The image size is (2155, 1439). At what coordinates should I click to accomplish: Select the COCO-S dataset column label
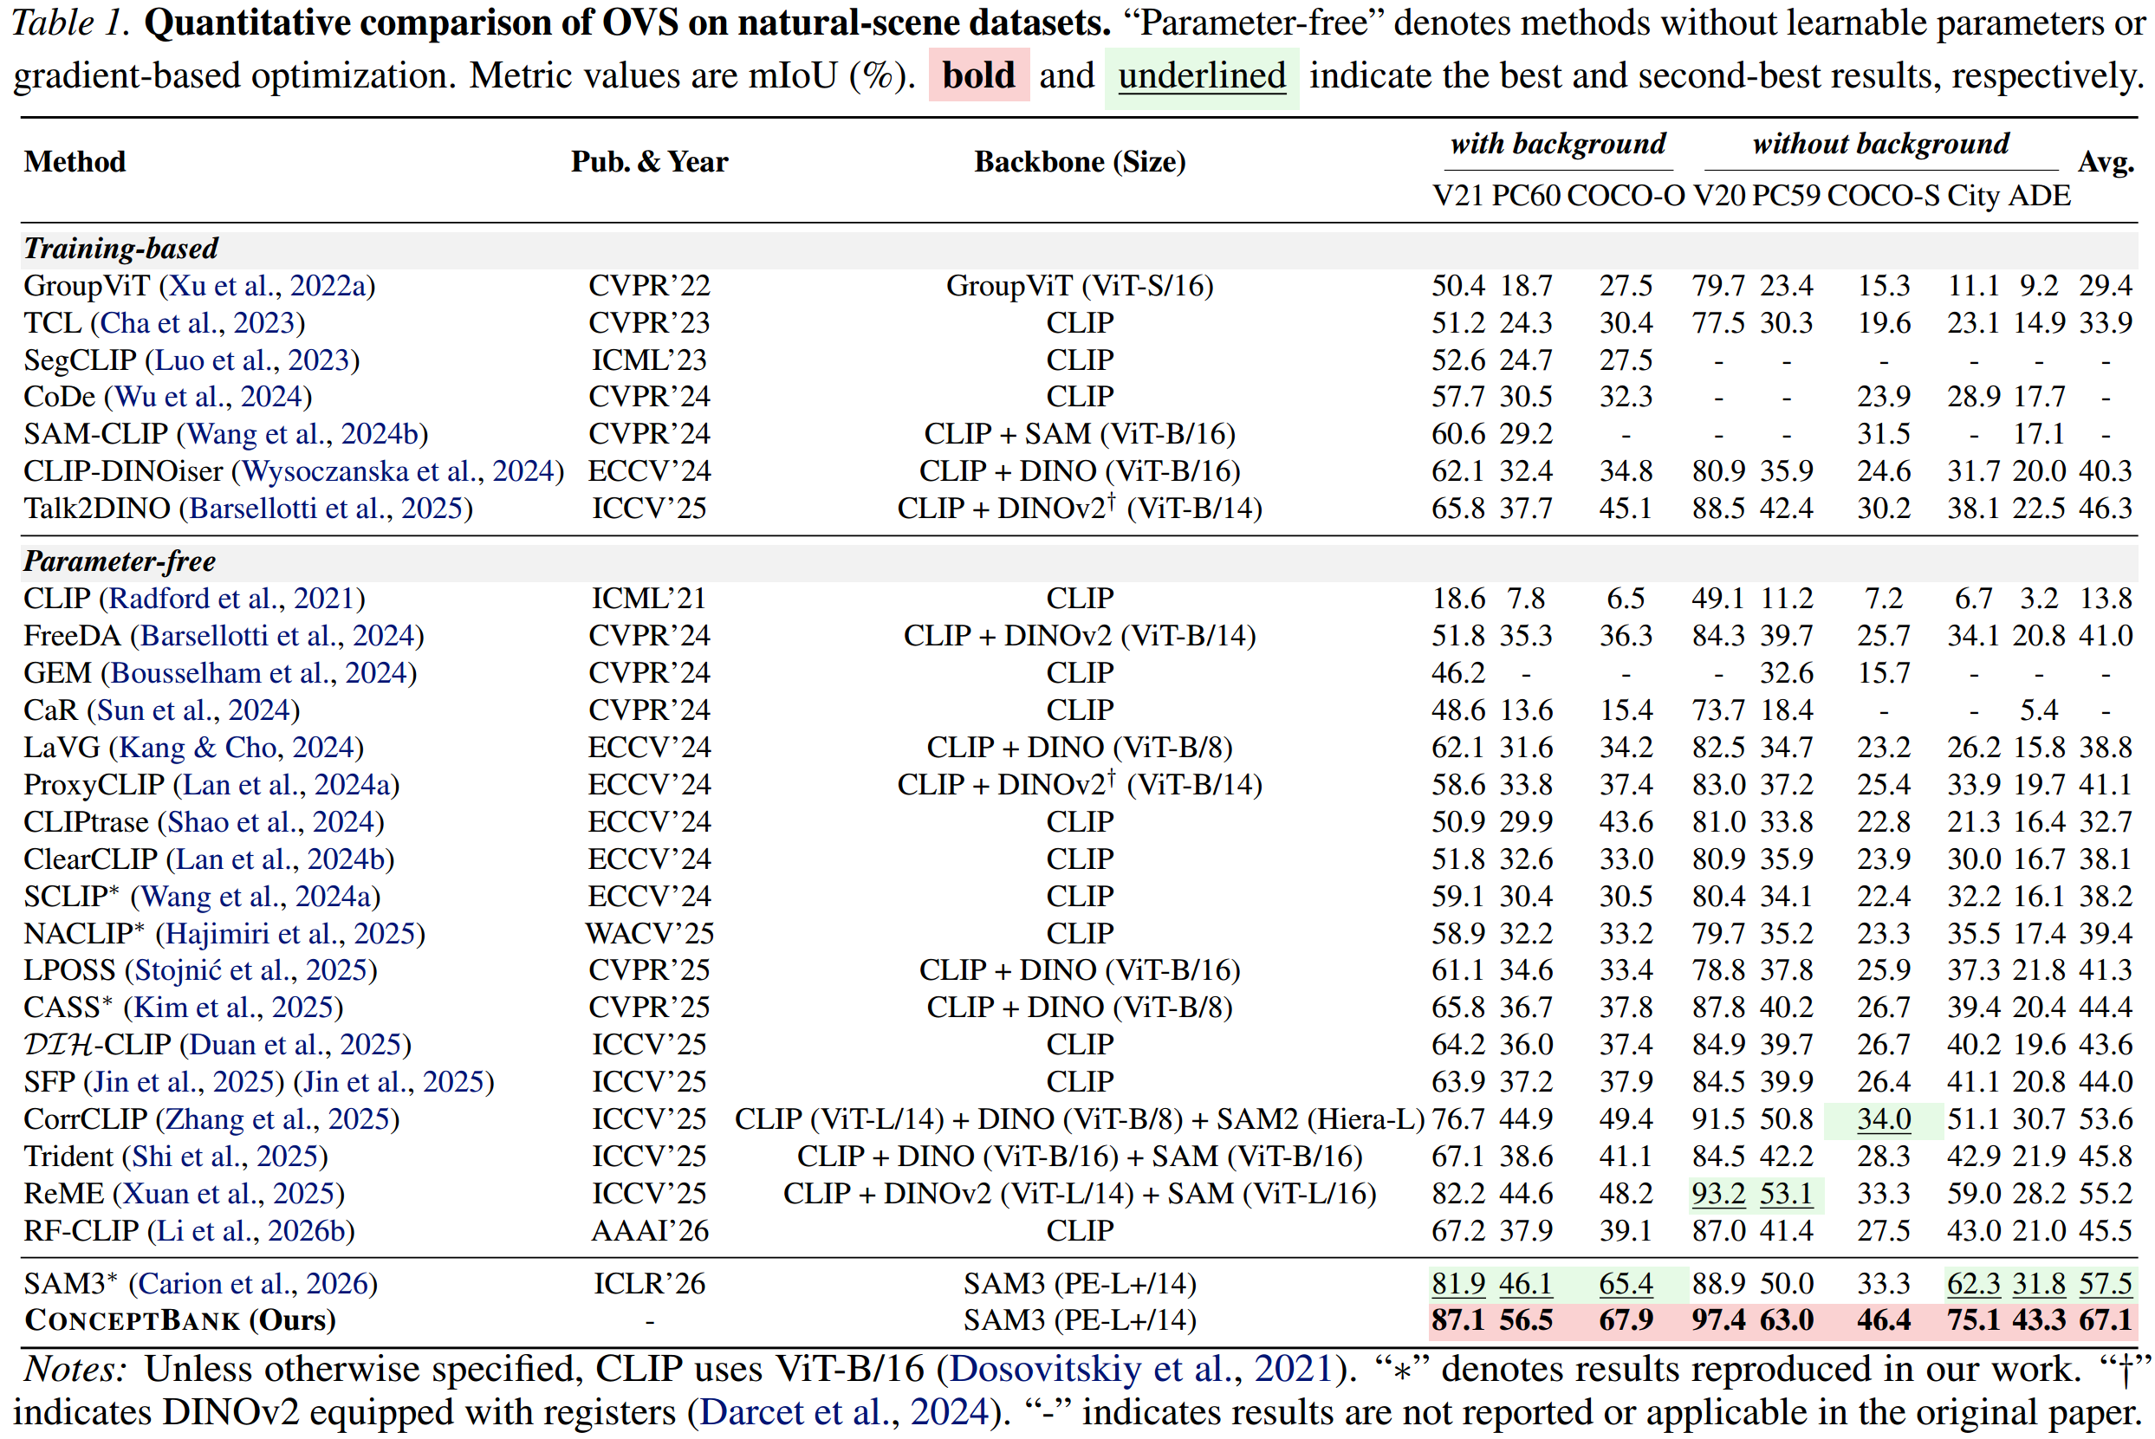click(x=1885, y=196)
